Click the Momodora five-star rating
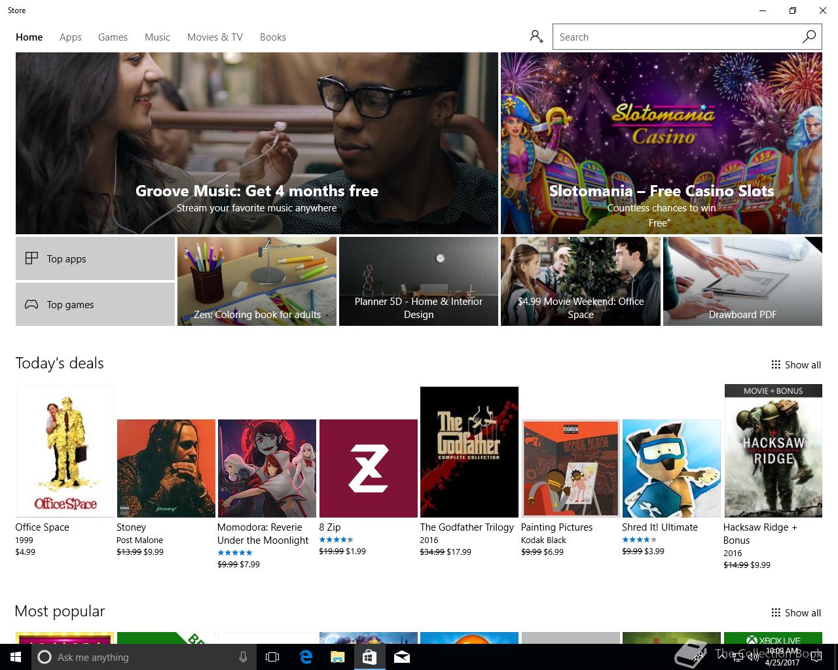838x670 pixels. [235, 552]
